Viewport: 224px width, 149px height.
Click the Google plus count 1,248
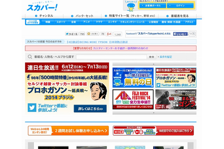click(x=118, y=34)
